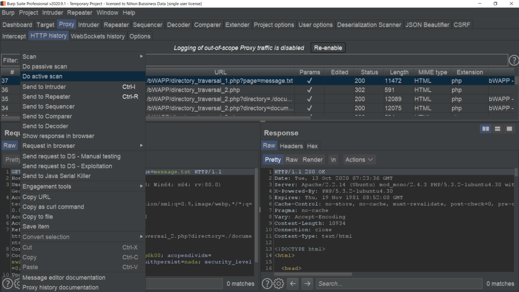The width and height of the screenshot is (519, 292).
Task: Expand Engagement tools submenu
Action: coord(83,186)
